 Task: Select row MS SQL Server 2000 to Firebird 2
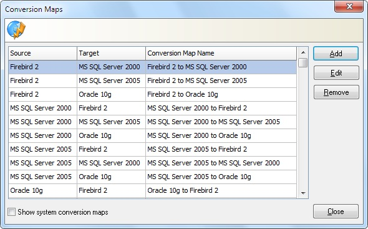point(153,108)
